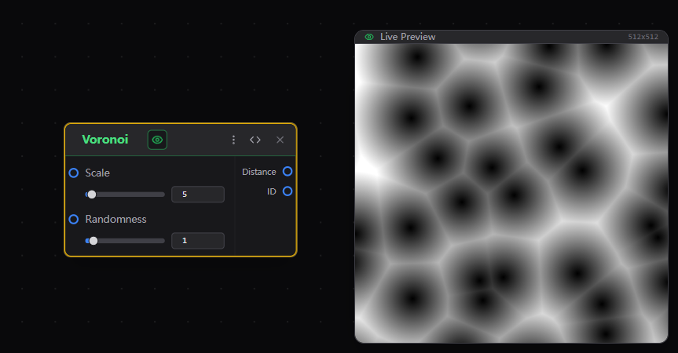This screenshot has height=353, width=678.
Task: Click the 512x512 resolution label
Action: click(643, 37)
